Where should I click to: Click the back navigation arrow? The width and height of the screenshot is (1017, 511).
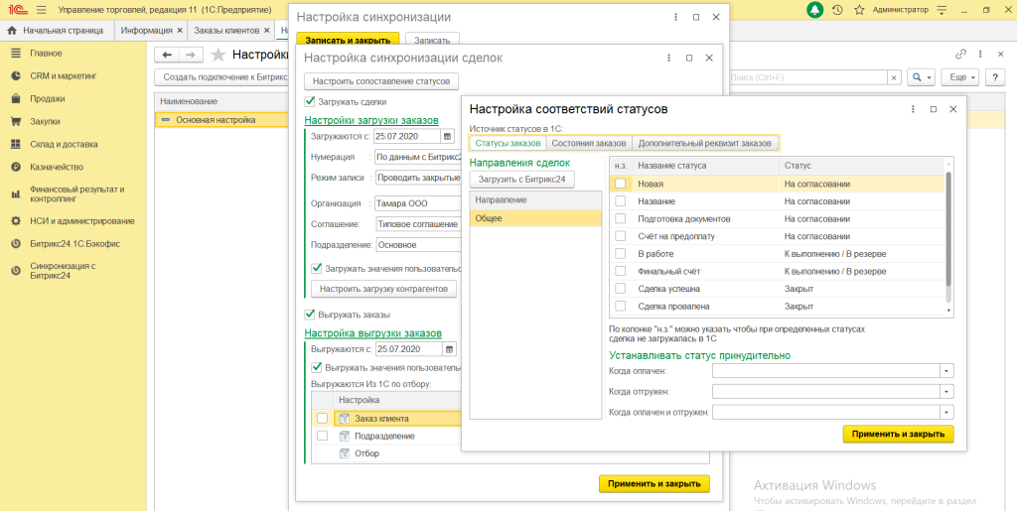coord(168,55)
